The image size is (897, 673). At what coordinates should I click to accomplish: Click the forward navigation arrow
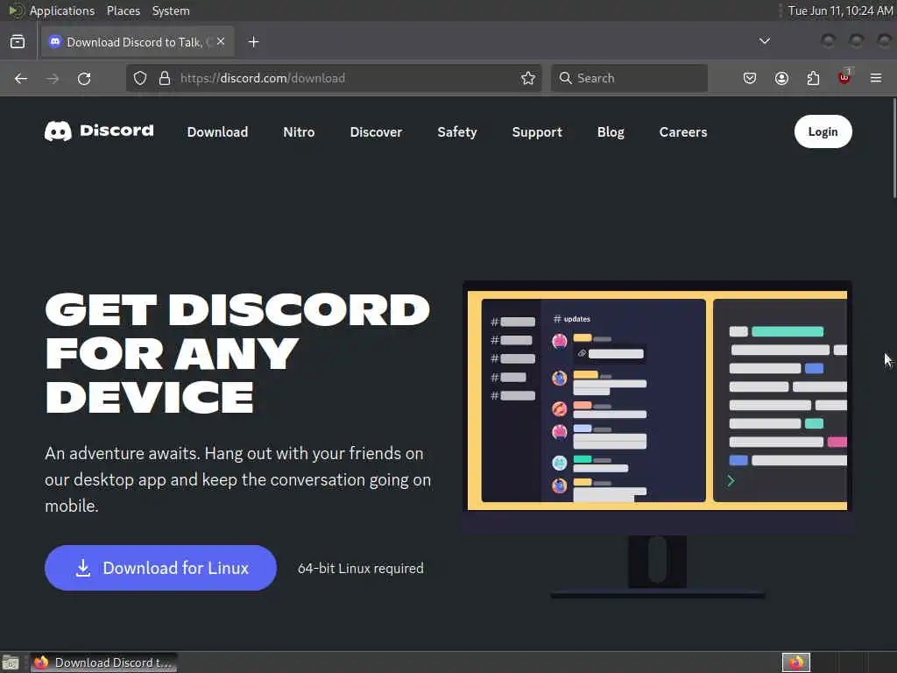coord(53,78)
